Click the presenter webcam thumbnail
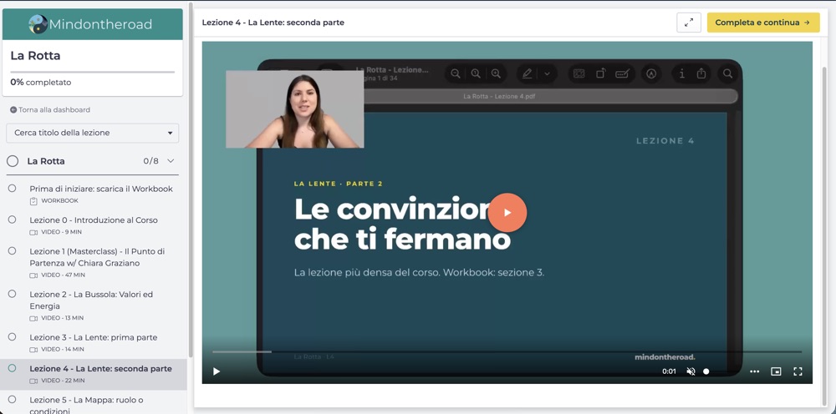Viewport: 836px width, 414px height. point(295,109)
